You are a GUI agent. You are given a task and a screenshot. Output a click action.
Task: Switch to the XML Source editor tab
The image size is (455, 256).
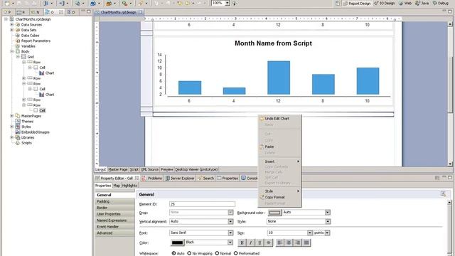click(x=149, y=169)
